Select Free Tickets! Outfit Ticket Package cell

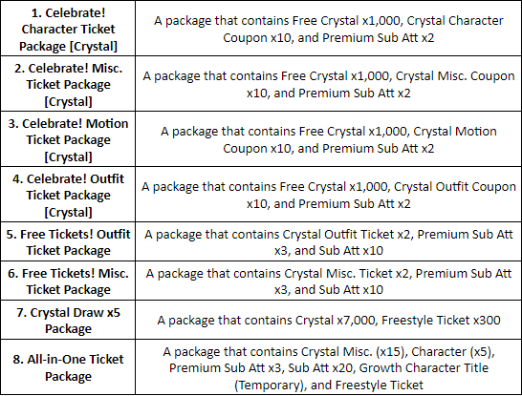pos(68,242)
